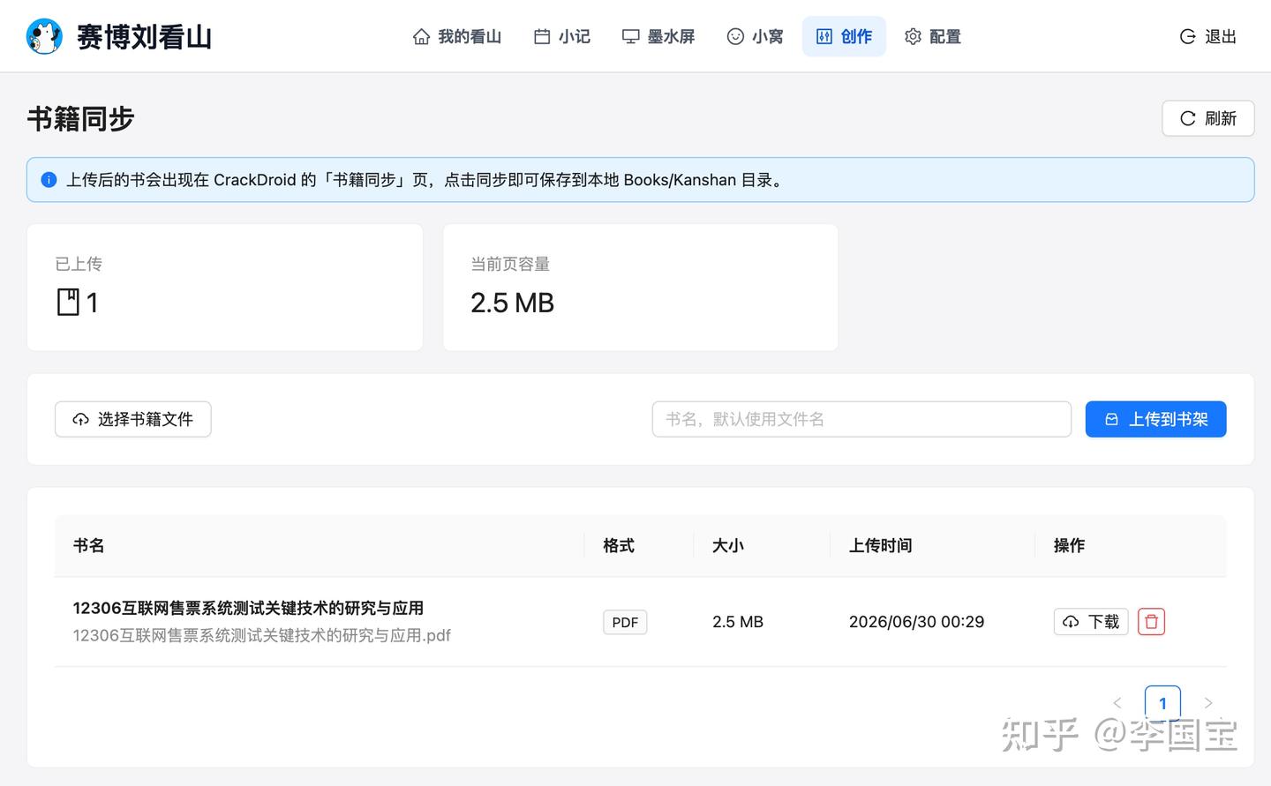The image size is (1271, 786).
Task: Select the 创作 tab
Action: [844, 36]
